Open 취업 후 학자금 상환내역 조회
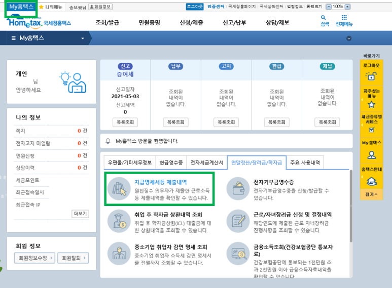This screenshot has height=288, width=392. pos(168,215)
